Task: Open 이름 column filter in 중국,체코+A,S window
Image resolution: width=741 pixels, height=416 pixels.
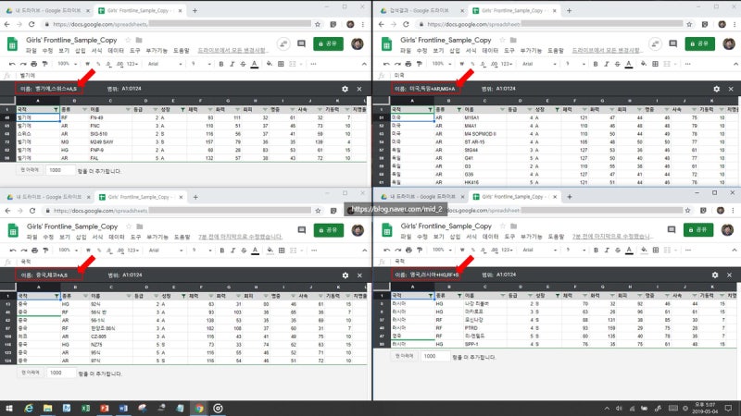Action: (x=129, y=296)
